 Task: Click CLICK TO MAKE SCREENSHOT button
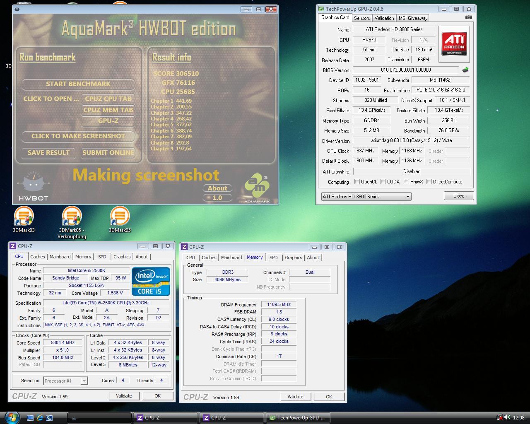pos(78,136)
